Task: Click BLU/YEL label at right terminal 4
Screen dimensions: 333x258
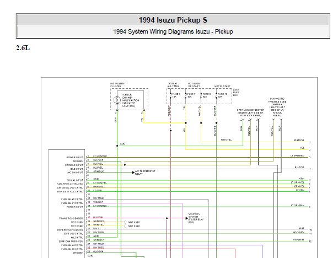Action: pyautogui.click(x=300, y=167)
